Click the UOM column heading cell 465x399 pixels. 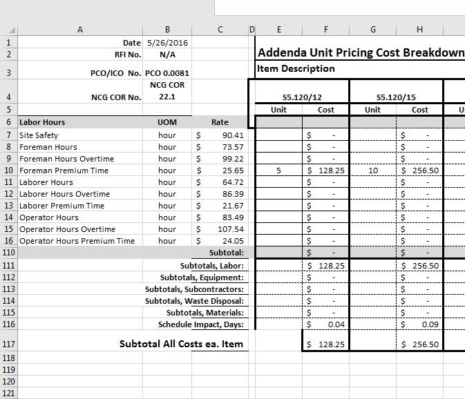tap(167, 122)
